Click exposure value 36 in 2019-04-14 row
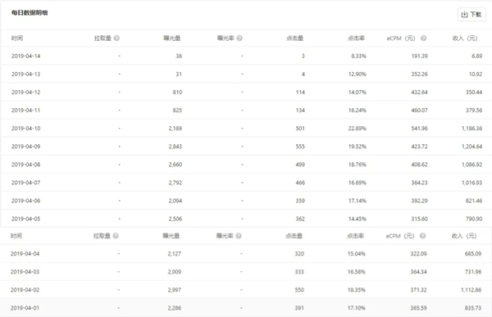492x317 pixels. [x=179, y=57]
